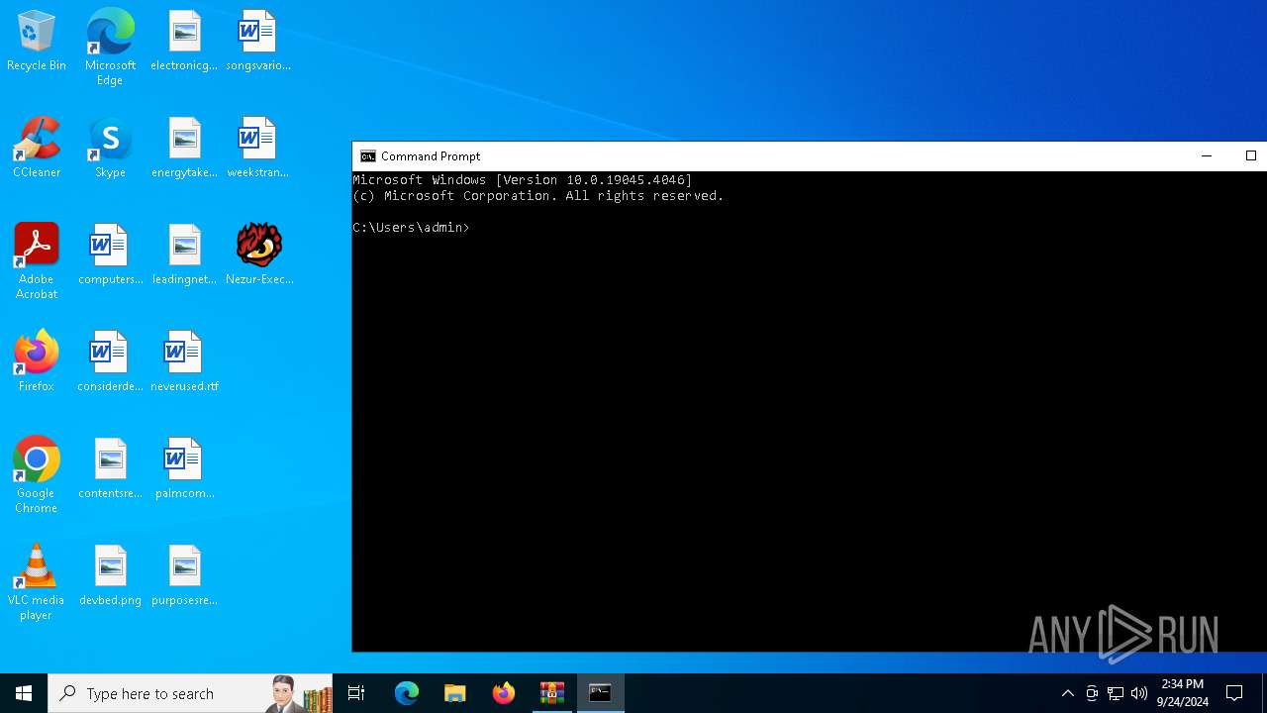The height and width of the screenshot is (713, 1267).
Task: Open WinRAR from the taskbar
Action: pyautogui.click(x=552, y=693)
